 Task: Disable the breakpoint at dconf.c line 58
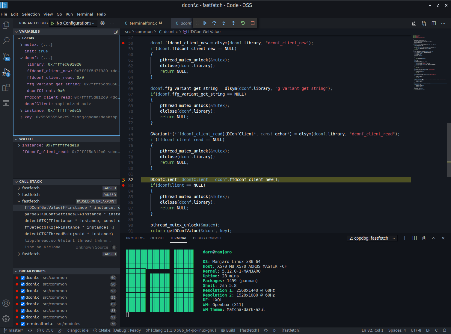pyautogui.click(x=22, y=297)
